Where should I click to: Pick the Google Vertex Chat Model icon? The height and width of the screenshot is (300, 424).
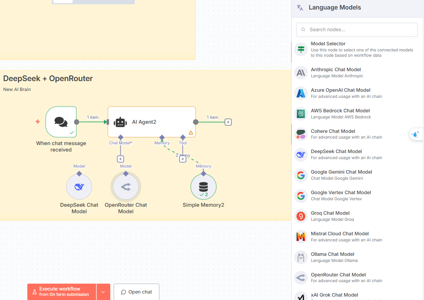(x=301, y=196)
